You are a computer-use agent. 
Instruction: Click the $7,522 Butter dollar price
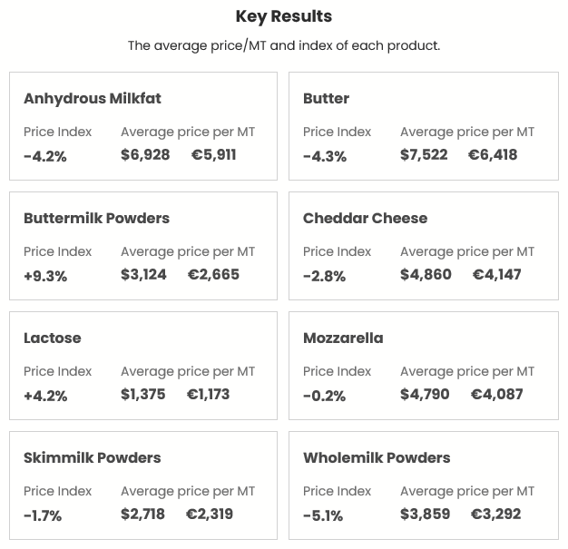[424, 154]
